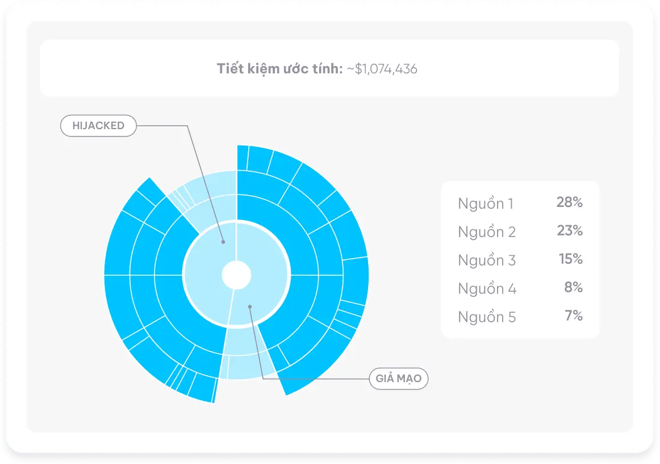Select the 8% percentage value
660x464 pixels.
pyautogui.click(x=573, y=288)
